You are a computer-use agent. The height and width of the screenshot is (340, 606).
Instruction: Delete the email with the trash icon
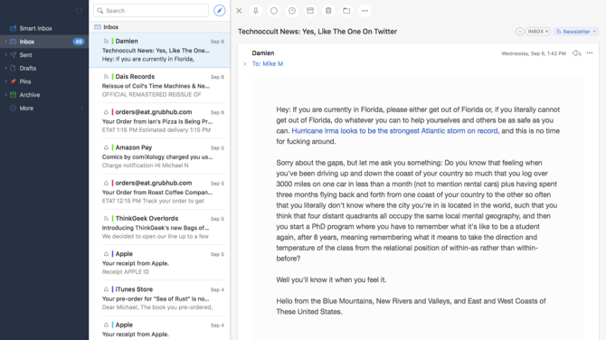(x=328, y=11)
